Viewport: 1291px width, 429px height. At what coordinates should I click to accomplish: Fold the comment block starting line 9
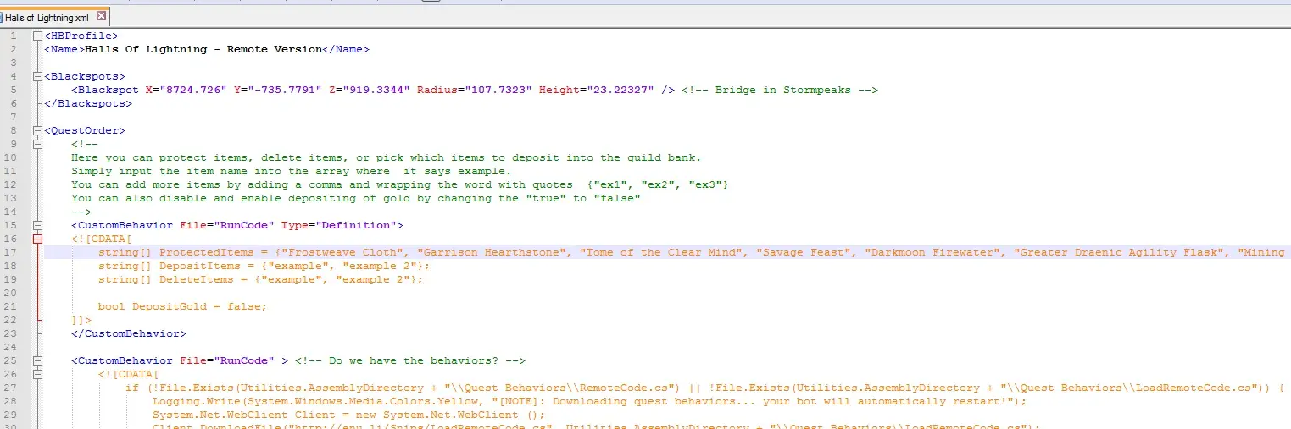[x=36, y=145]
